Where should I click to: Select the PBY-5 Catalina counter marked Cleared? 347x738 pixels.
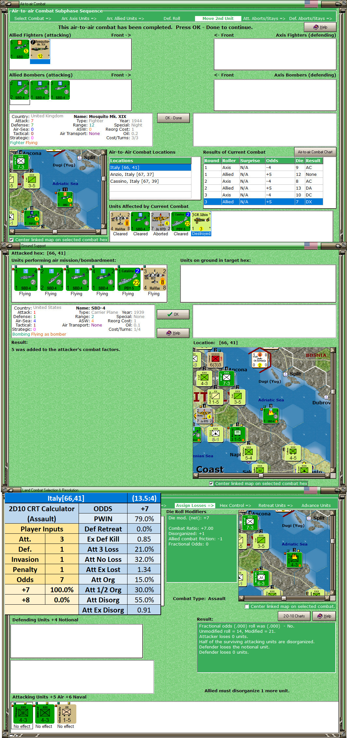point(181,222)
